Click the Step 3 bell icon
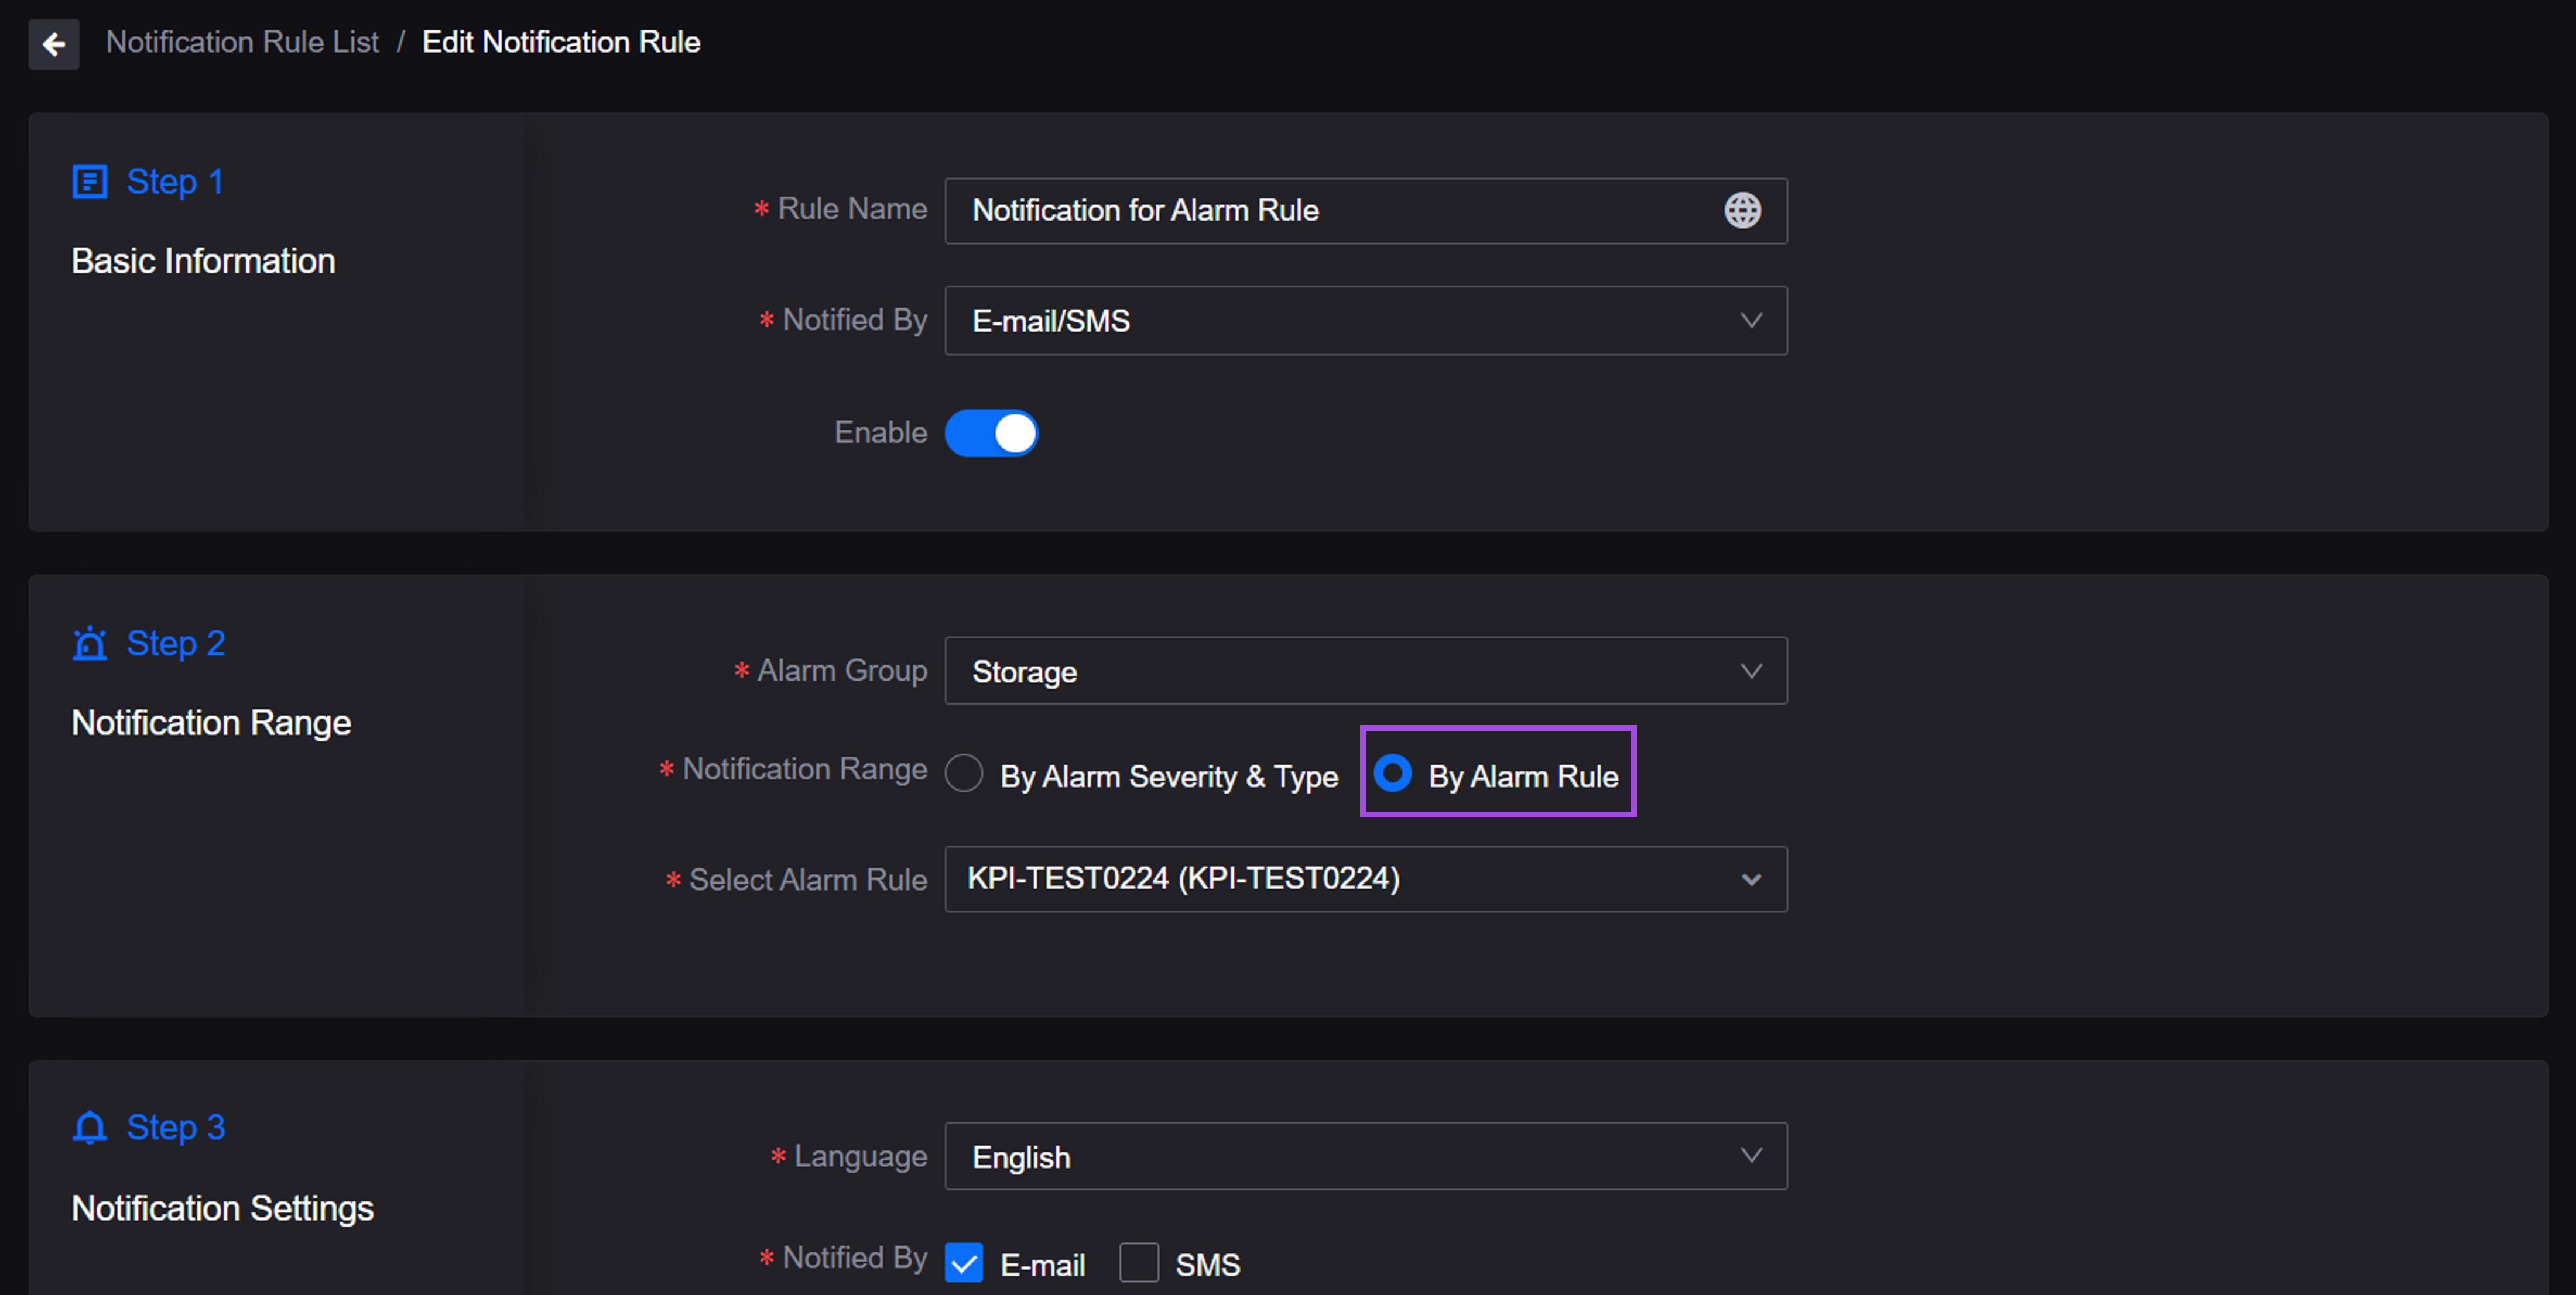 (x=90, y=1128)
